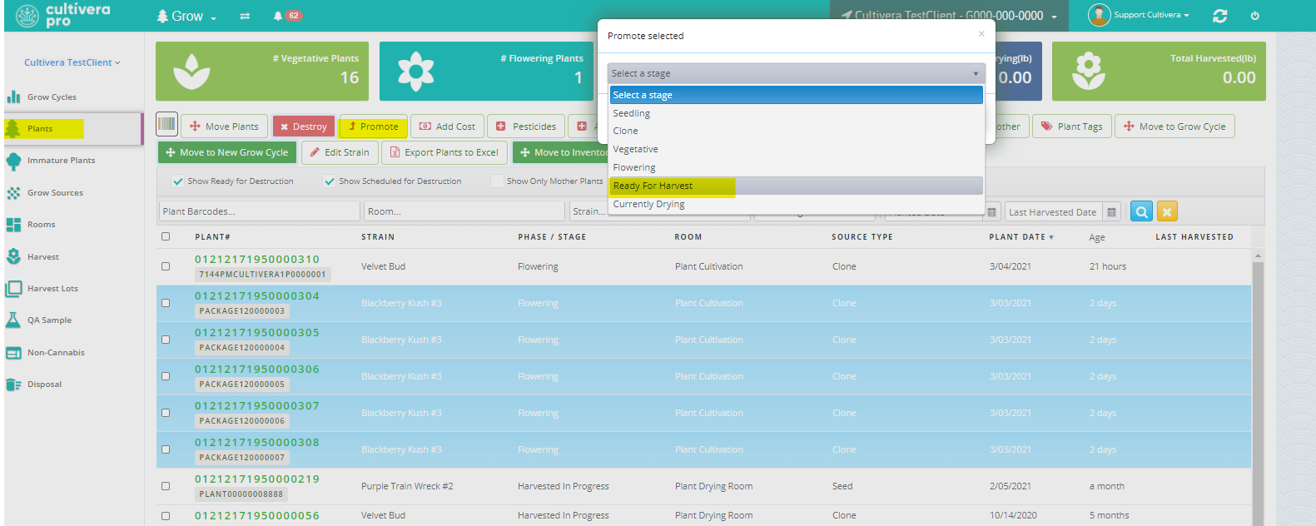Open the Last Harvested Date calendar icon

pos(1111,212)
